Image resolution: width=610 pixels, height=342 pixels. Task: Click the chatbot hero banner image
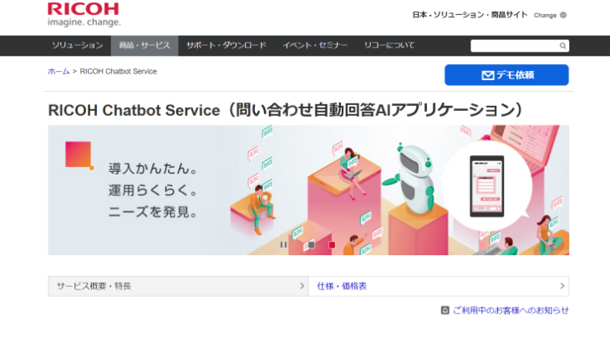point(308,190)
